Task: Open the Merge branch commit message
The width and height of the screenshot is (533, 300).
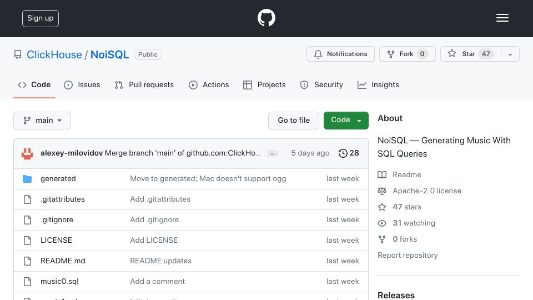Action: pyautogui.click(x=183, y=153)
